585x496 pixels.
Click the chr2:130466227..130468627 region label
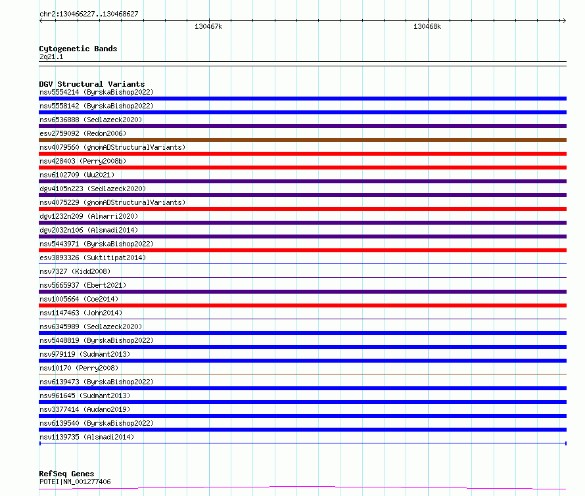89,14
